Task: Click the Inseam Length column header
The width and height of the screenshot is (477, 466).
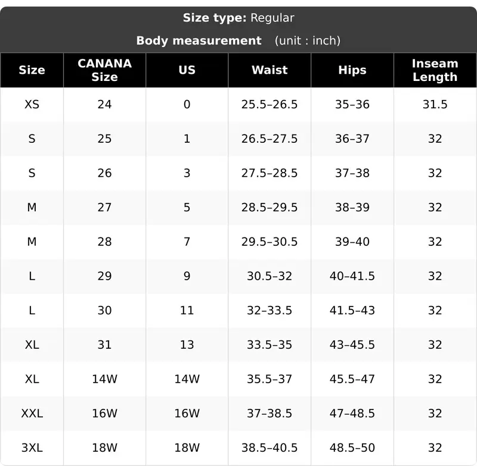Action: 435,70
